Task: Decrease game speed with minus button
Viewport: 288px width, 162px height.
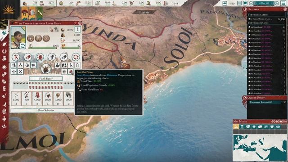Action: coord(251,3)
